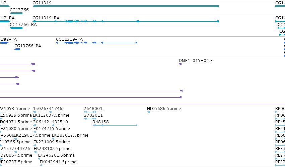
Task: Select the 206442 feature label
Action: [x=41, y=122]
